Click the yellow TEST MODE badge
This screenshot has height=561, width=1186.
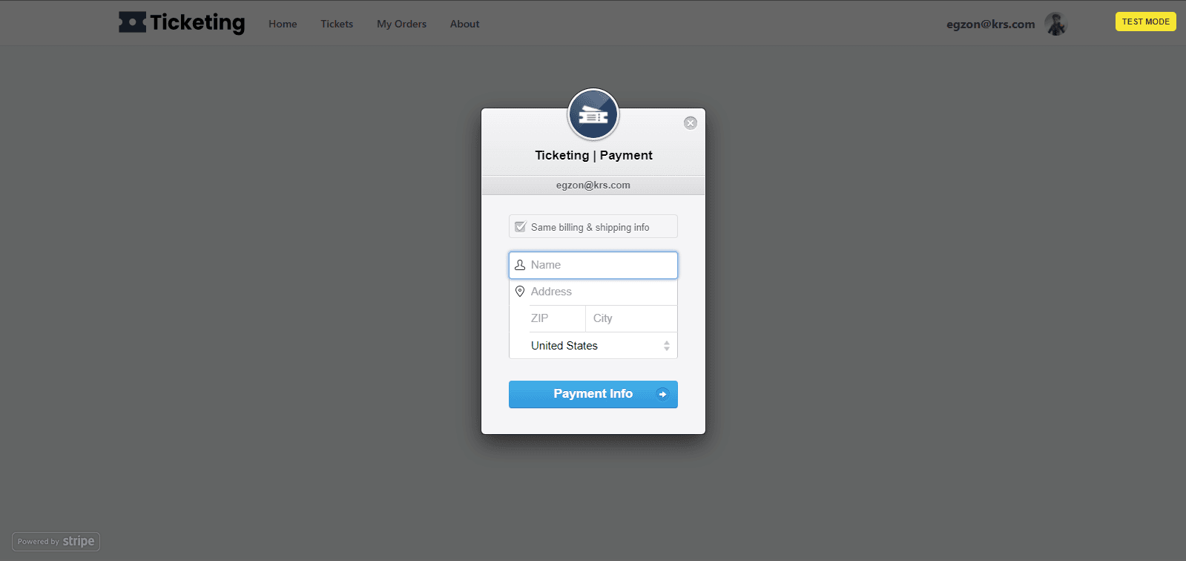[1145, 22]
